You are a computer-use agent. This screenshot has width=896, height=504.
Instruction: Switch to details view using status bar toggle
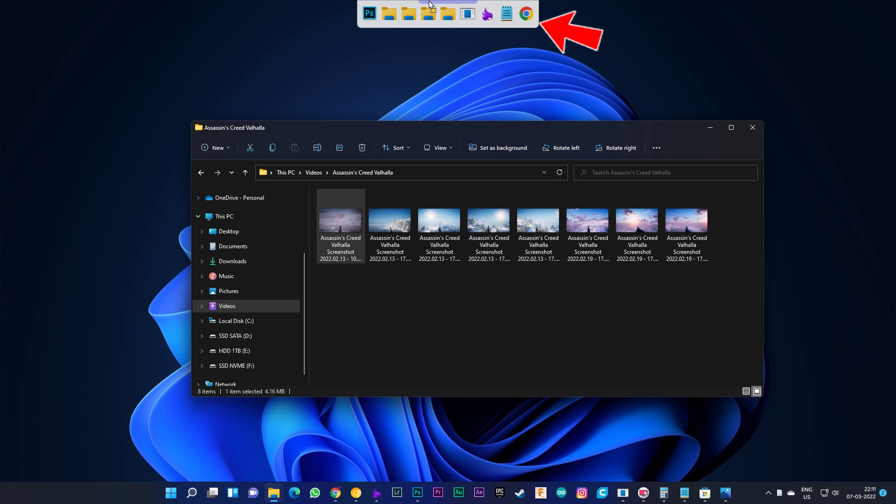point(747,392)
